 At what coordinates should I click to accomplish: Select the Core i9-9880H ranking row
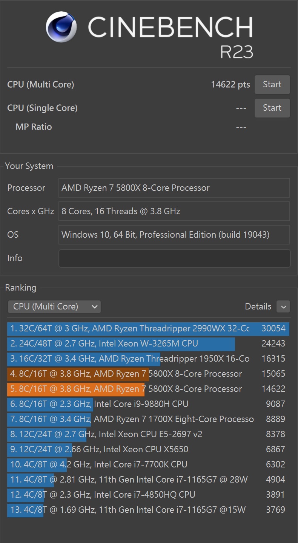click(148, 404)
